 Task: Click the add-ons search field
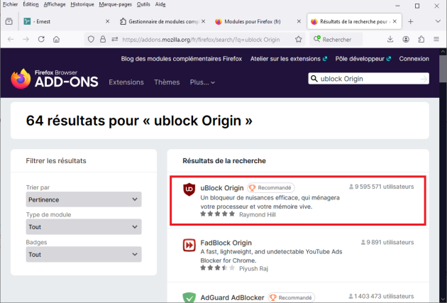coord(369,79)
